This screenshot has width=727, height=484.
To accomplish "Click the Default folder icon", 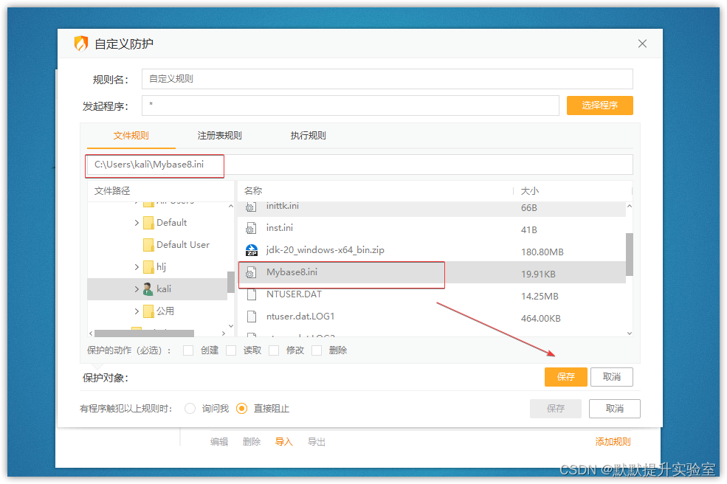I will (x=148, y=223).
